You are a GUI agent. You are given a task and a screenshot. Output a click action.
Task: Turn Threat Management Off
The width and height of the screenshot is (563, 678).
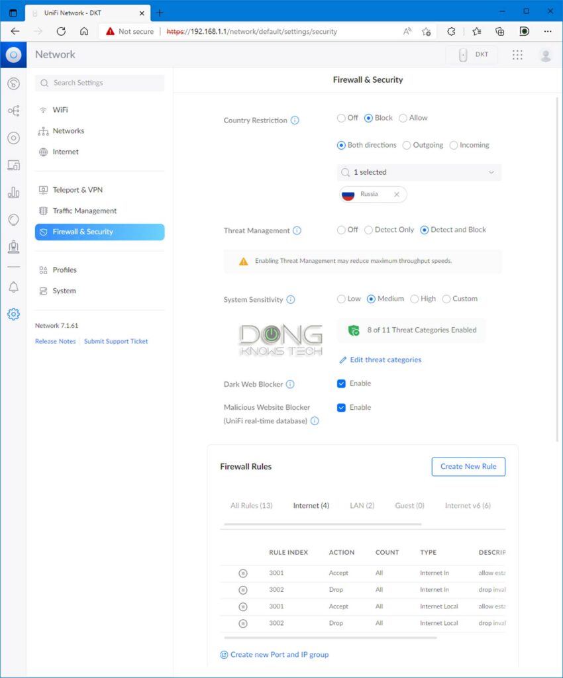[341, 230]
